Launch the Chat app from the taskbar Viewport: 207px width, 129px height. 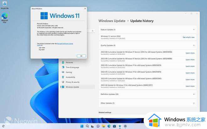(x=98, y=126)
